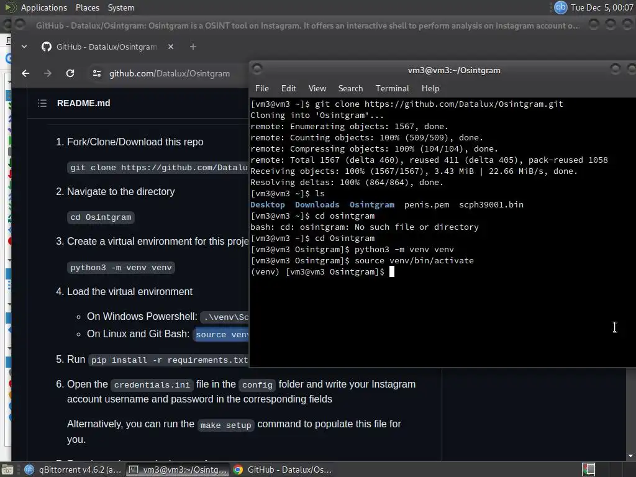Screen dimensions: 636x477
Task: Open the Places menu in top panel
Action: [87, 7]
